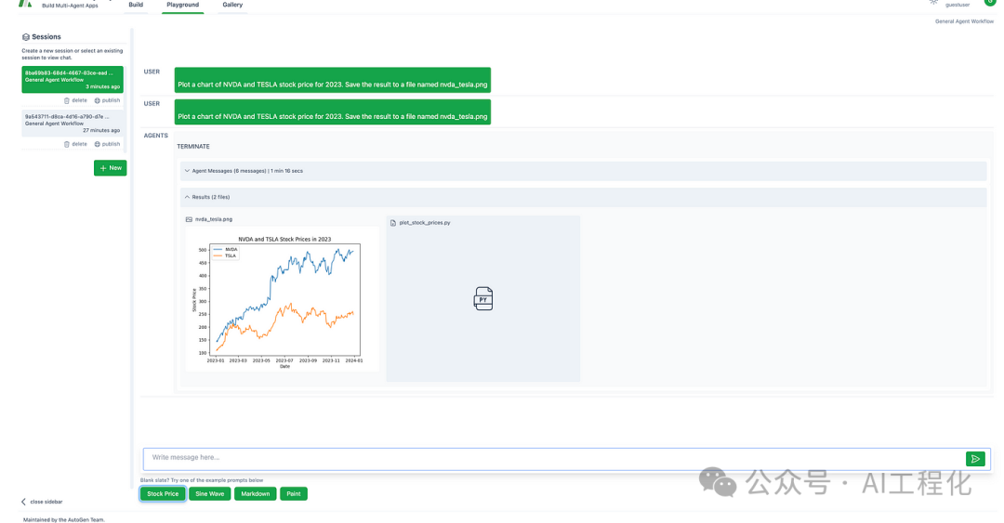The height and width of the screenshot is (523, 1004).
Task: Collapse the Results (2 files) section
Action: point(583,197)
